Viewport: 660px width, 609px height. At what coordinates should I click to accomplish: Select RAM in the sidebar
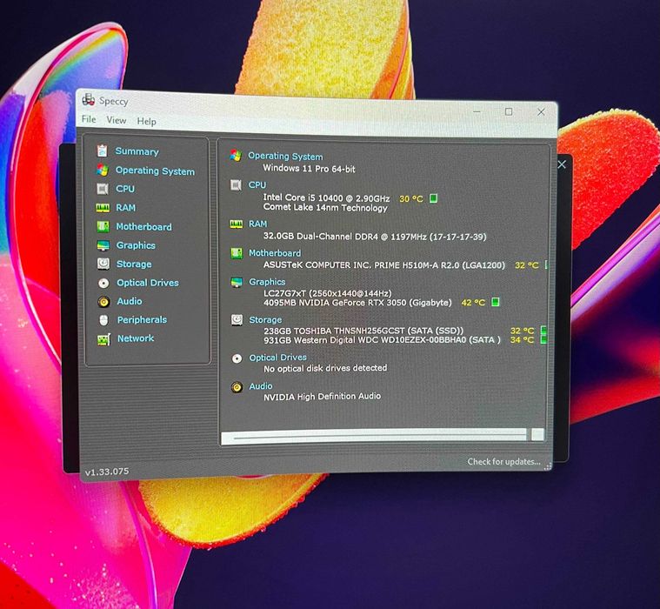coord(126,208)
